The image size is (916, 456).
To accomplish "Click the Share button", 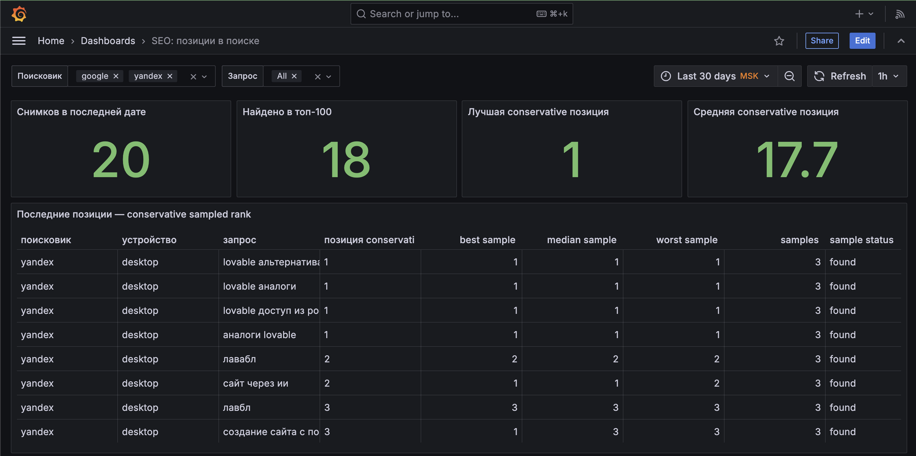I will 822,41.
